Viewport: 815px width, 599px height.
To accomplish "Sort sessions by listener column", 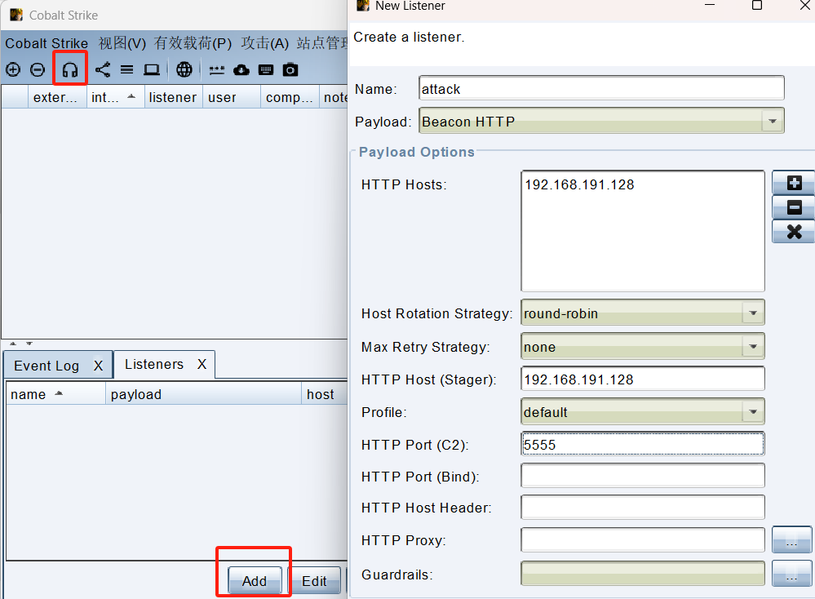I will pyautogui.click(x=173, y=97).
